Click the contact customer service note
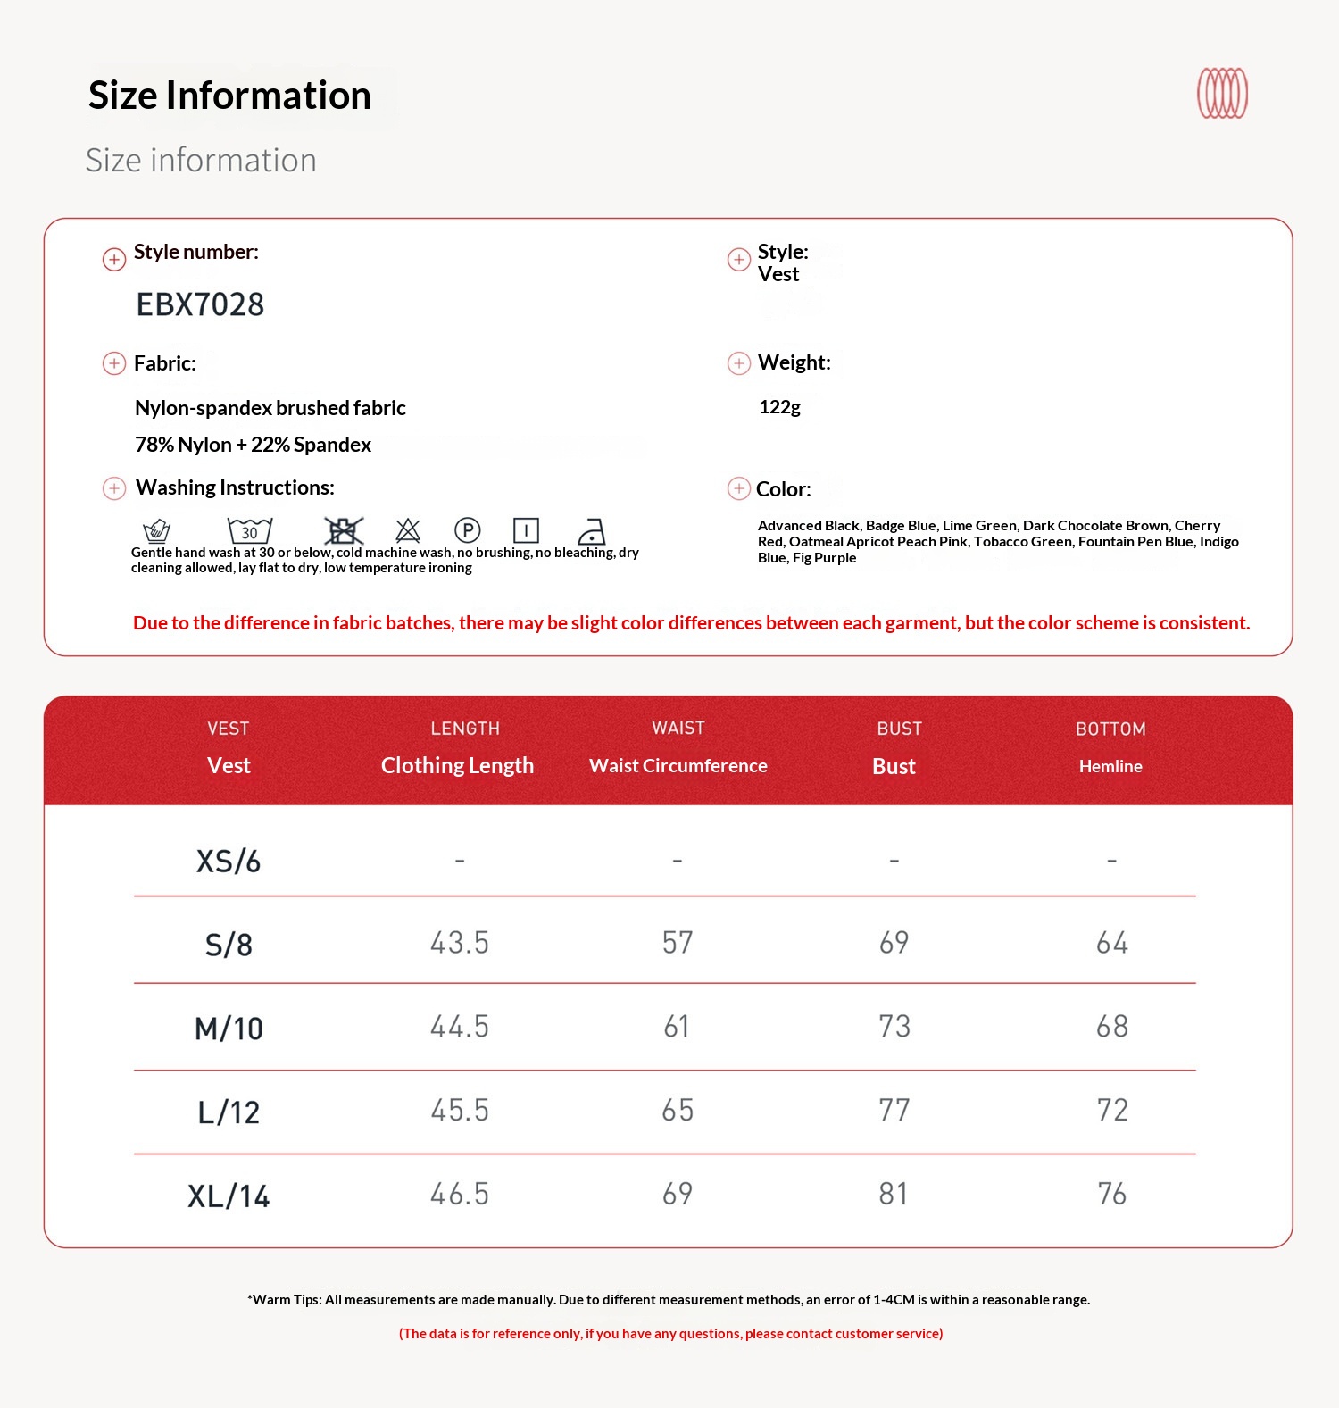Viewport: 1339px width, 1408px height. 670,1333
